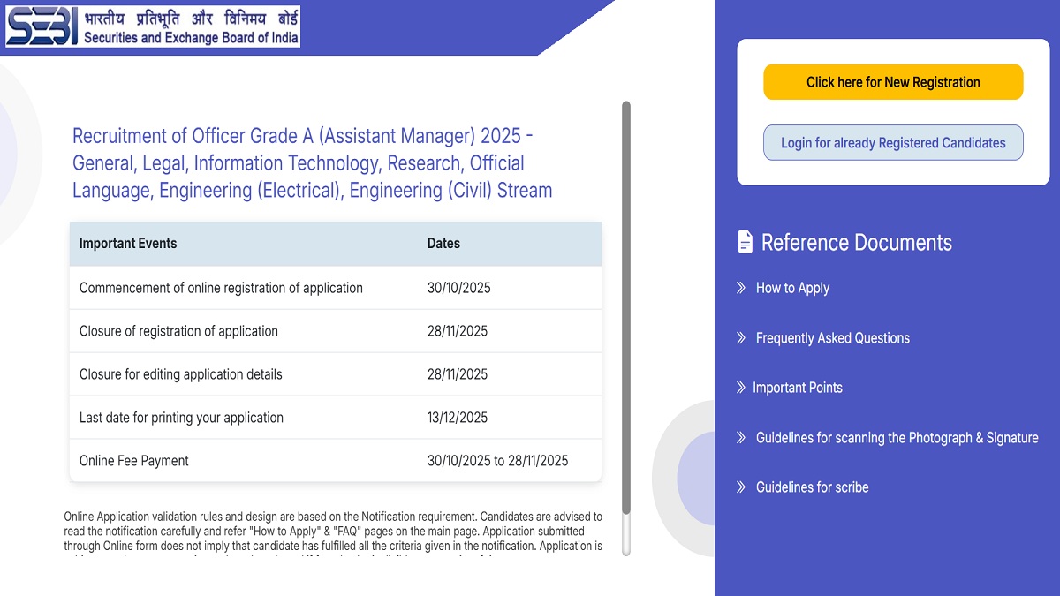Open Guidelines for scanning the Photograph & Signature
Screen dimensions: 1060x596
point(897,437)
